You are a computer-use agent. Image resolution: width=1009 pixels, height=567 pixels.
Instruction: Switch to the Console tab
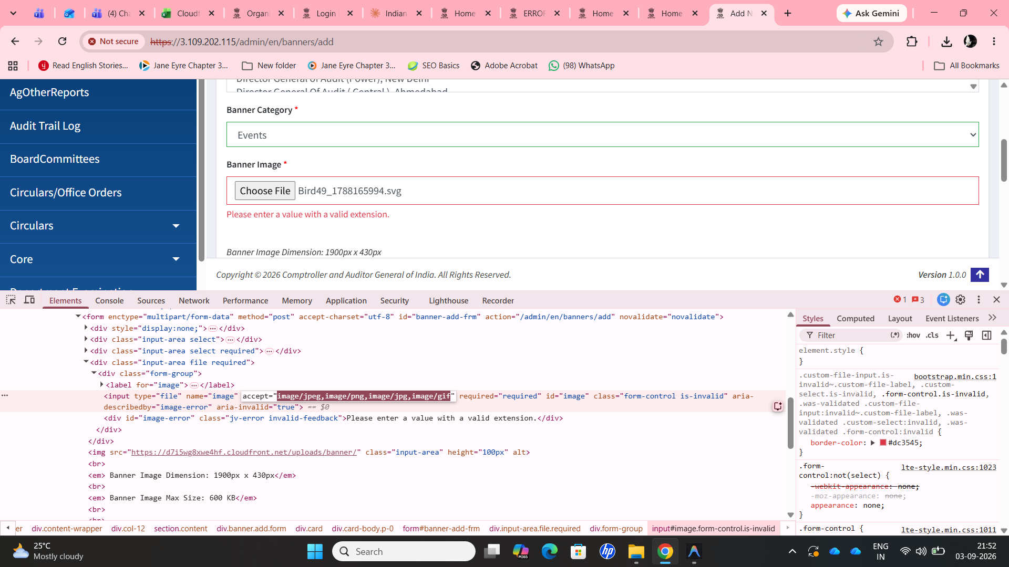(109, 301)
